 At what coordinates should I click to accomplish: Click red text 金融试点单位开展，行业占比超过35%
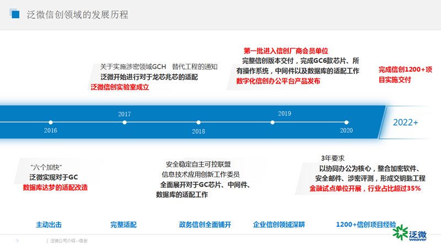(x=365, y=188)
